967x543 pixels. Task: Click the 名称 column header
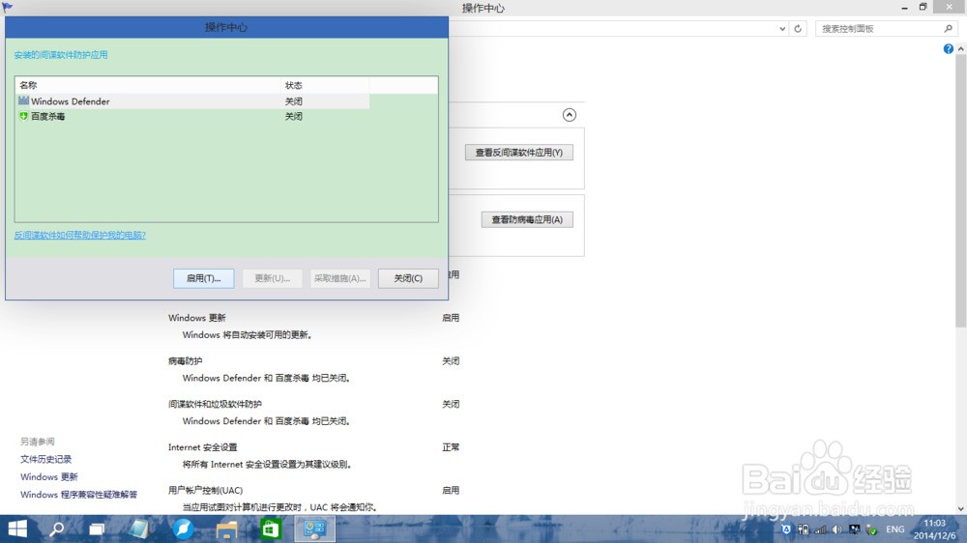[x=148, y=85]
